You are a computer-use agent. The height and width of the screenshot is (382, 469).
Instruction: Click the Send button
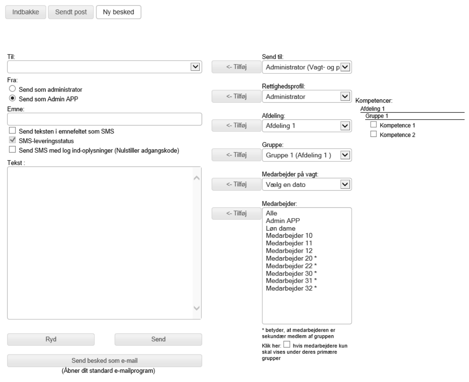(158, 339)
